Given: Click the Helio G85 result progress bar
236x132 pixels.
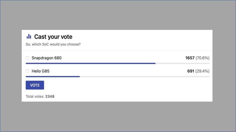Looking at the screenshot, I should click(118, 76).
